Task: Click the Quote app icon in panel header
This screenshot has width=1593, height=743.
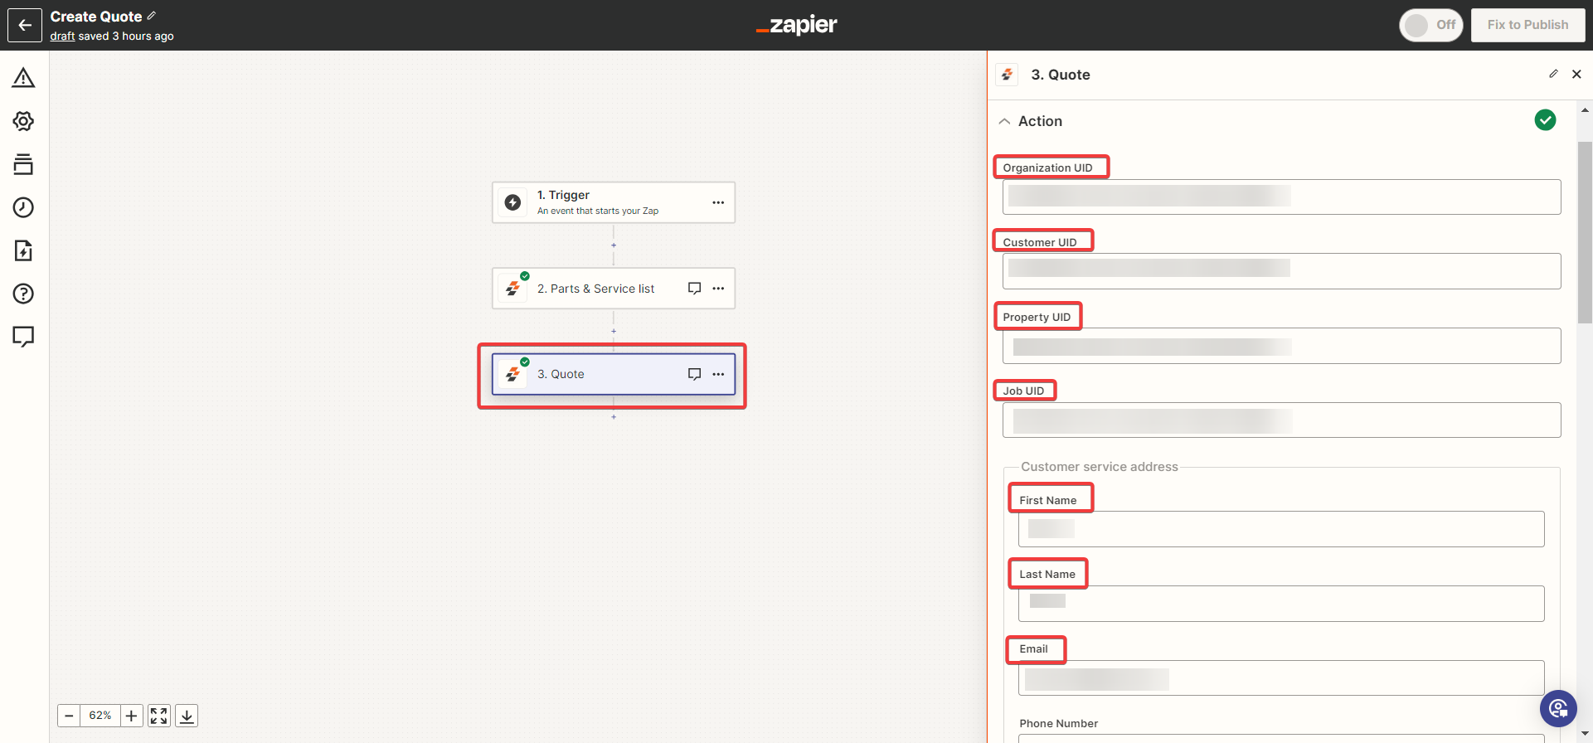Action: click(x=1007, y=75)
